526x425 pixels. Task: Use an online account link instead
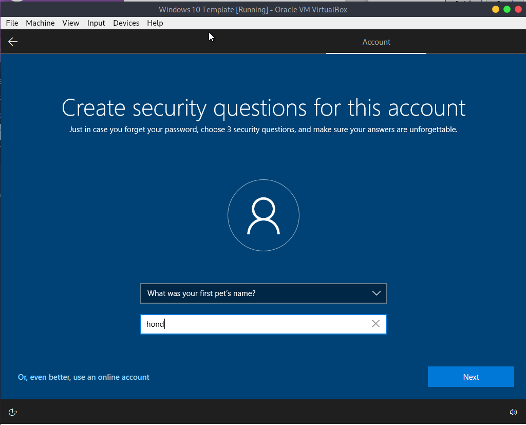[84, 377]
